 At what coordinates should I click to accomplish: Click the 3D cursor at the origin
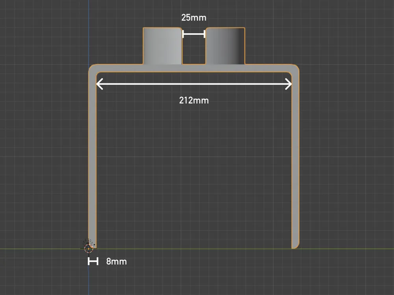pos(89,248)
